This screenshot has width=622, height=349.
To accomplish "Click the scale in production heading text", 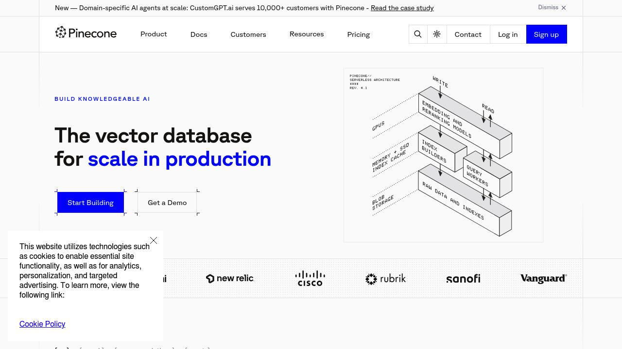I will pos(179,159).
